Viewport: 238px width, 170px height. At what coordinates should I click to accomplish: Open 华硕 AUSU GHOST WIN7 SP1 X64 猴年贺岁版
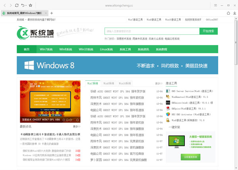(118, 91)
